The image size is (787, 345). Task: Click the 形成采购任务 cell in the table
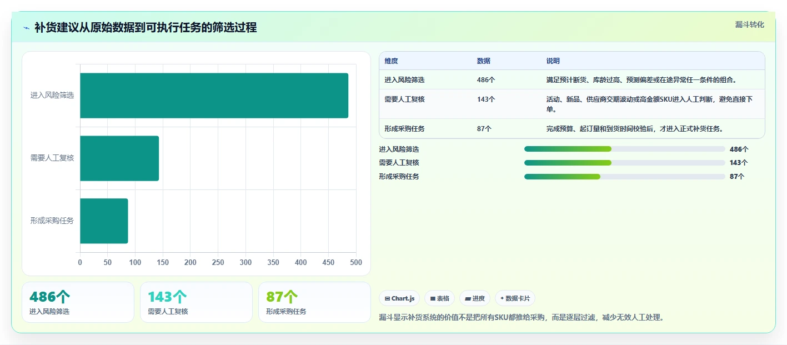[404, 129]
